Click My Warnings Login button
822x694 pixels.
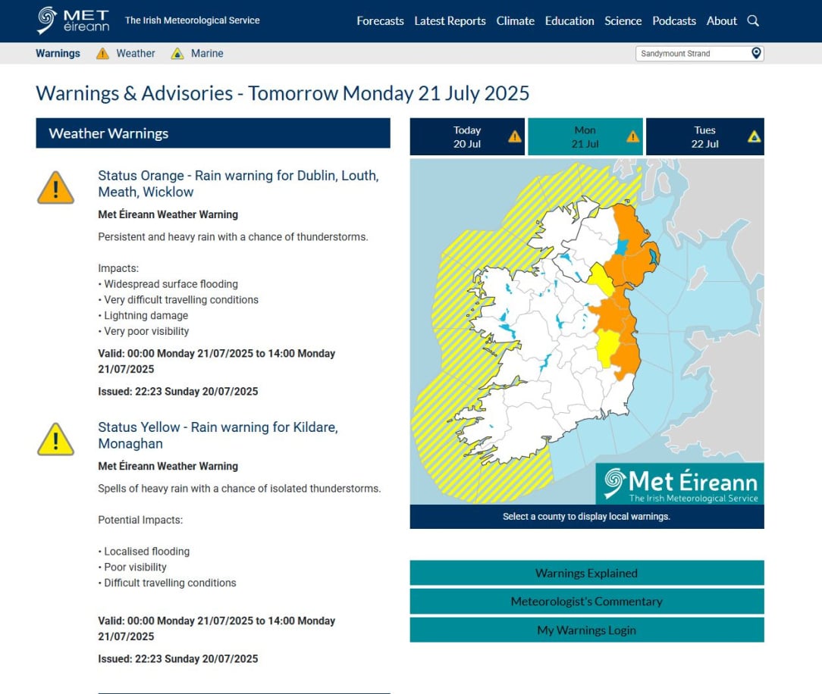[x=587, y=630]
